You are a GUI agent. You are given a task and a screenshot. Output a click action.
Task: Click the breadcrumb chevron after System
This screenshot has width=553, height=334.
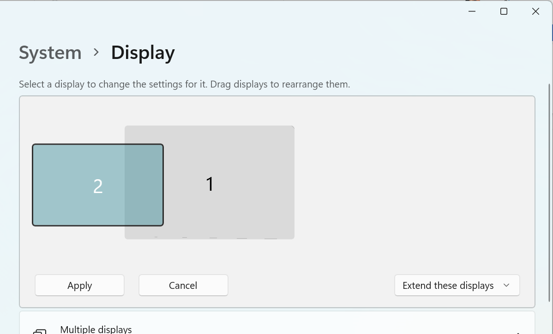pos(96,53)
